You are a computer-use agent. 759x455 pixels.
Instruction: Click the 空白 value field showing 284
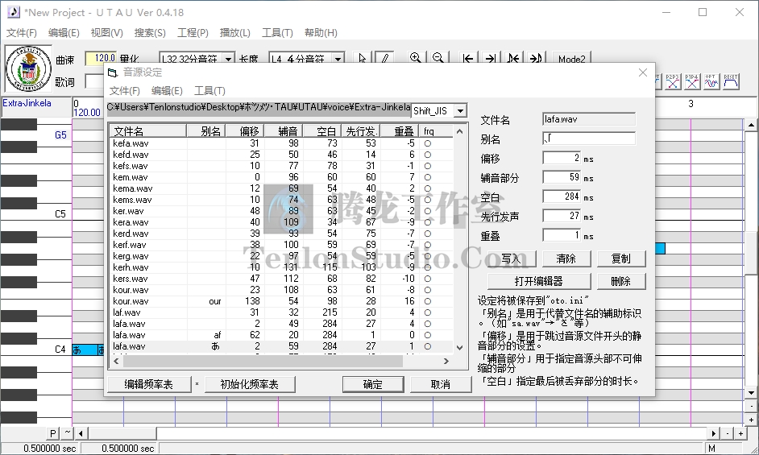pos(562,196)
